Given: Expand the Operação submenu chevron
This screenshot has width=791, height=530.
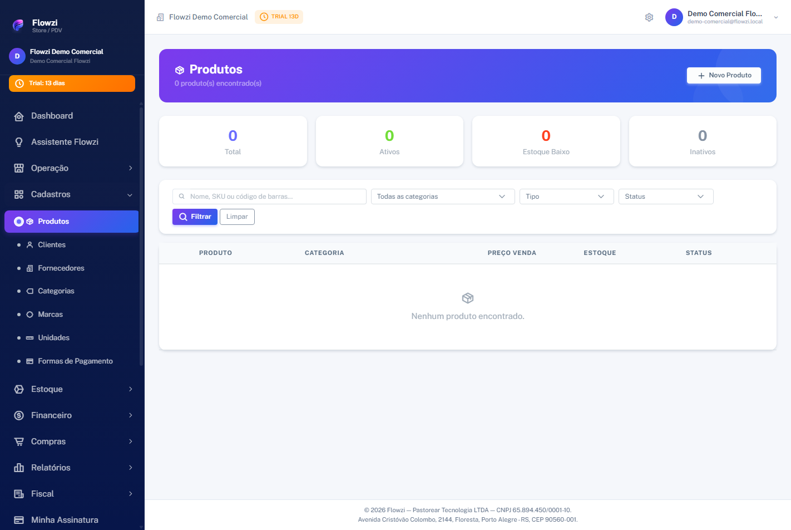Looking at the screenshot, I should click(x=131, y=168).
